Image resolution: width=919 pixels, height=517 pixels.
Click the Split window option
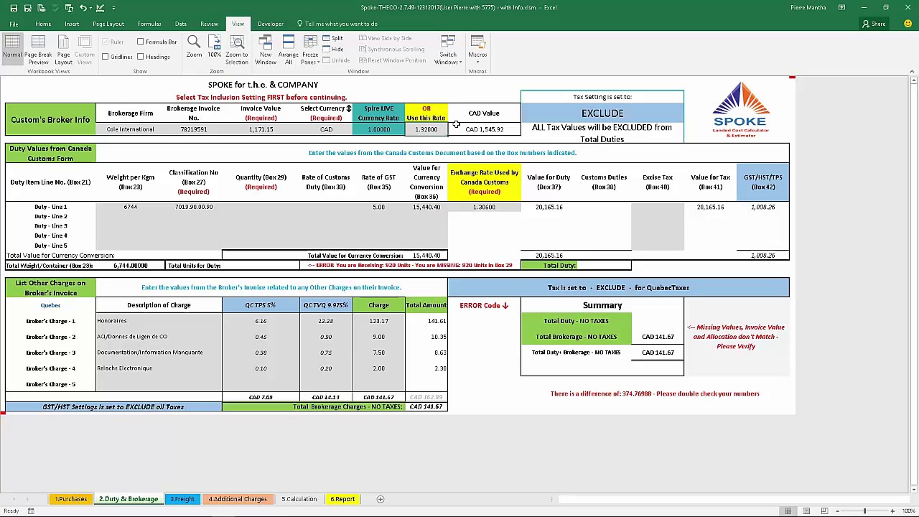point(332,38)
